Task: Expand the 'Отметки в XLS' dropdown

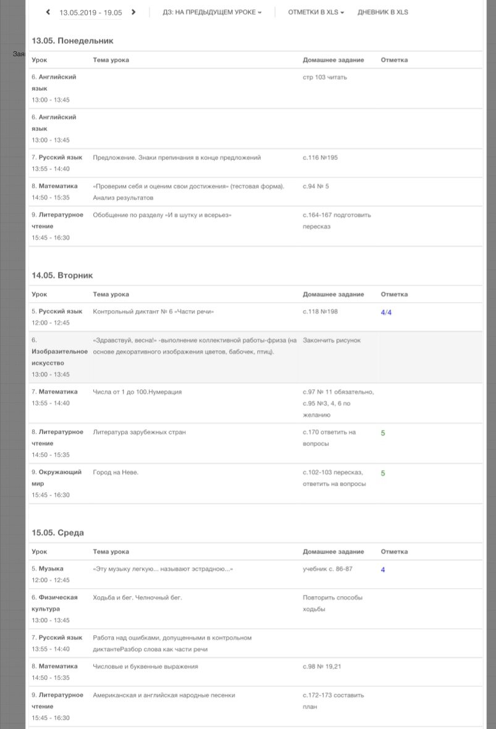Action: coord(316,12)
